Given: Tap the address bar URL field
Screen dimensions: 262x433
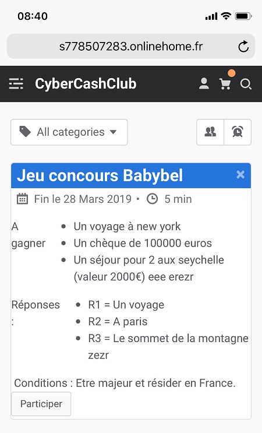Looking at the screenshot, I should (131, 46).
